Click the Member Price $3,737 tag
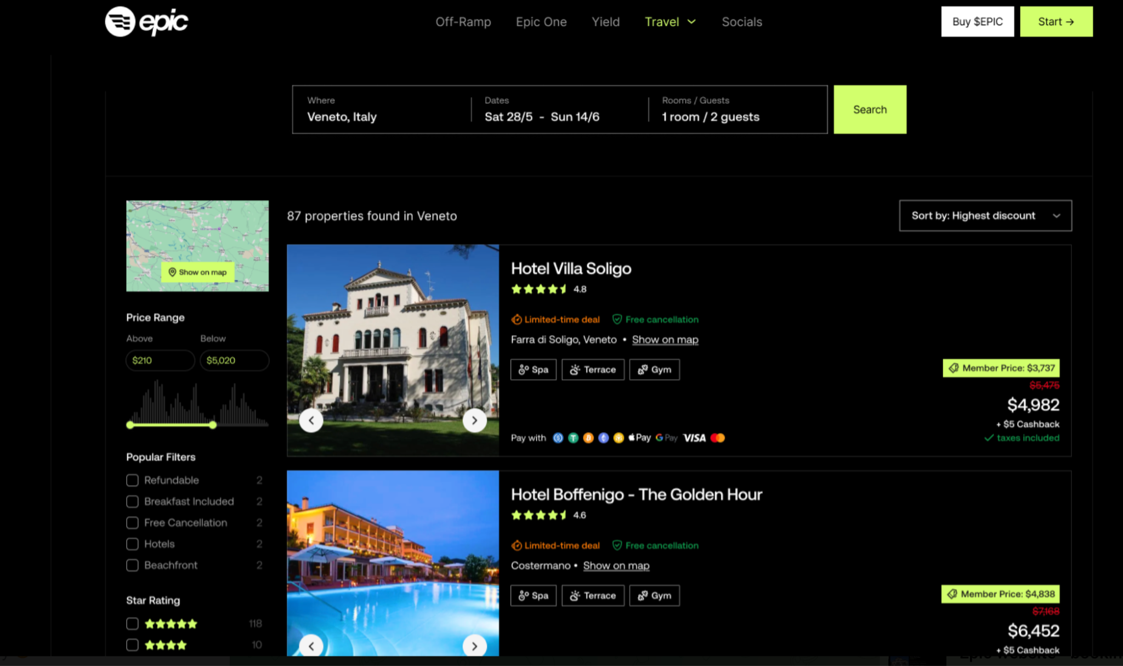 (x=1001, y=368)
